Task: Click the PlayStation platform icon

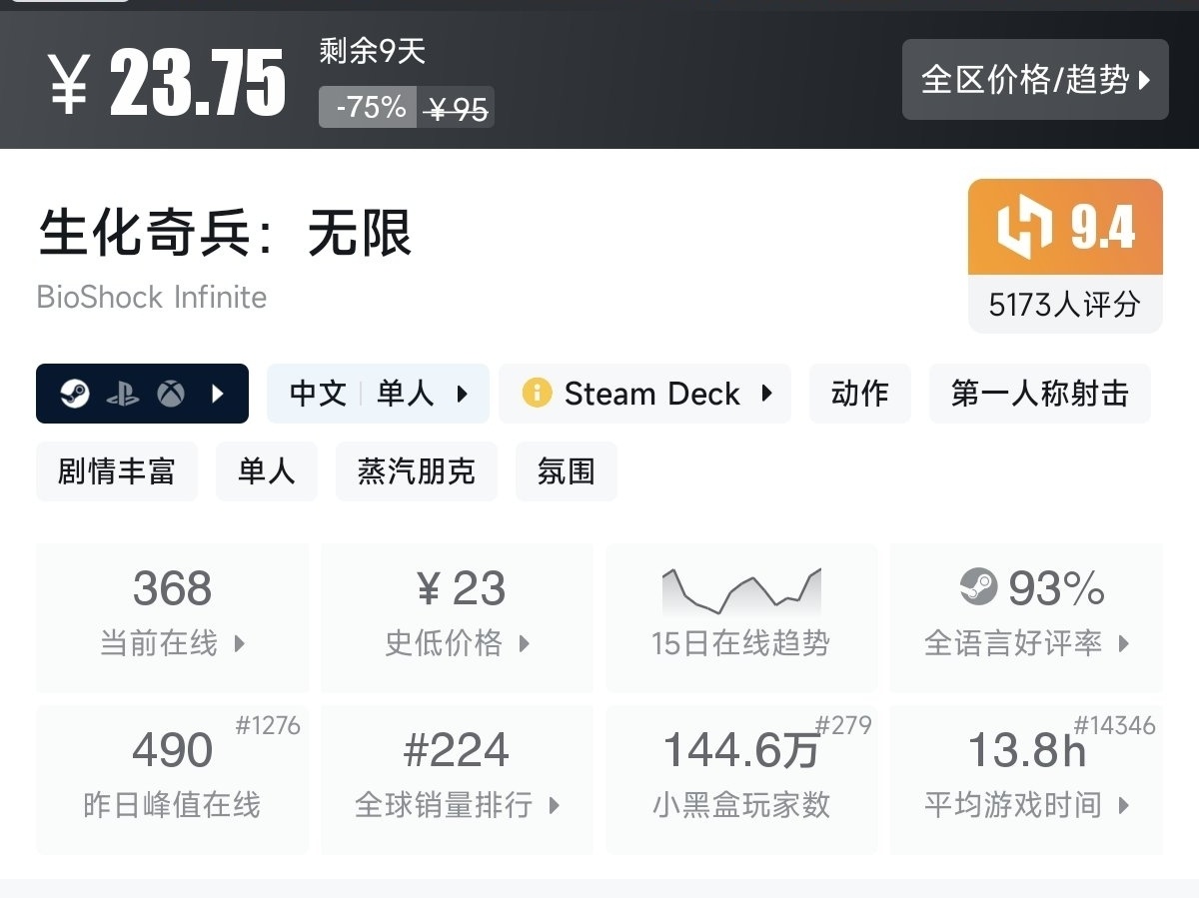Action: (x=122, y=395)
